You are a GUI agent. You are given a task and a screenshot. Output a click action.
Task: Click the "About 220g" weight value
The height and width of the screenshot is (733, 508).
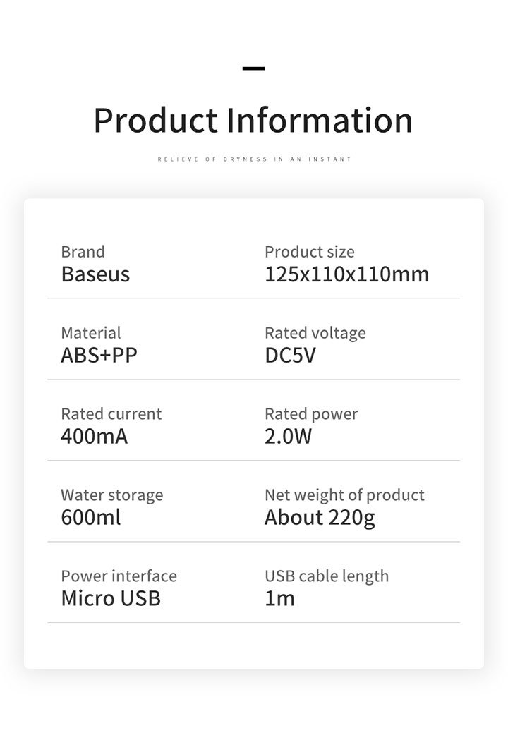coord(320,518)
